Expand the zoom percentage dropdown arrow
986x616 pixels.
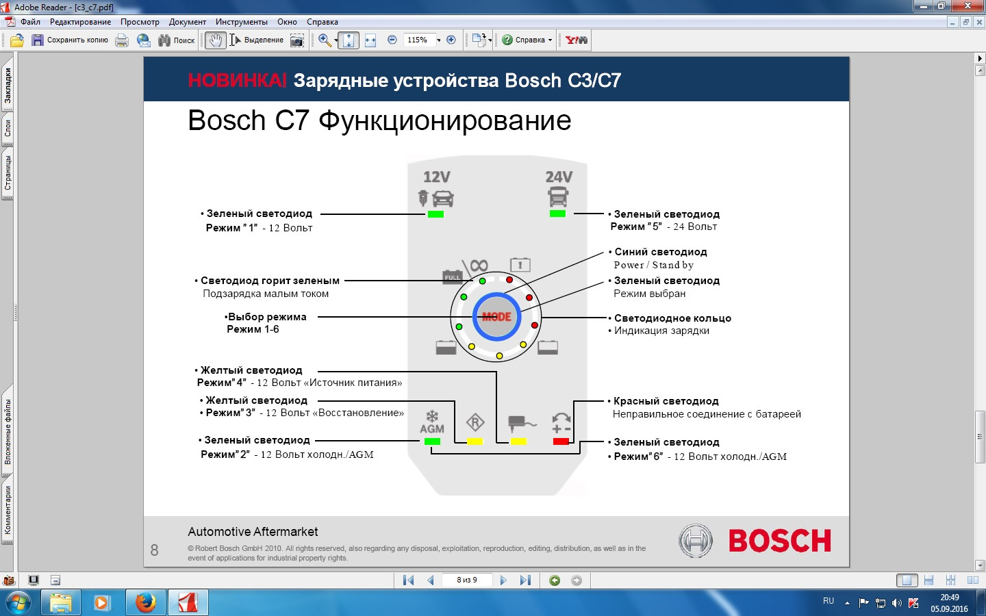[439, 41]
